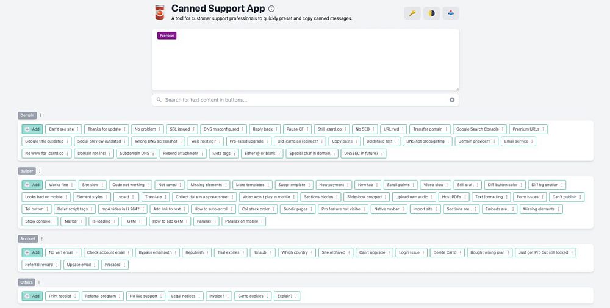Screen dimensions: 610x308
Task: Select the Builder category label
Action: click(27, 171)
